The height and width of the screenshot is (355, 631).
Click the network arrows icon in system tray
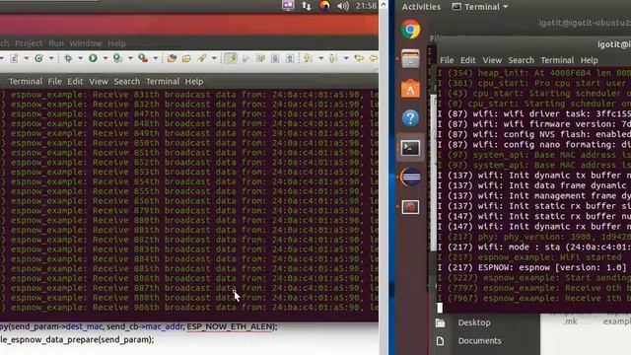(x=307, y=6)
